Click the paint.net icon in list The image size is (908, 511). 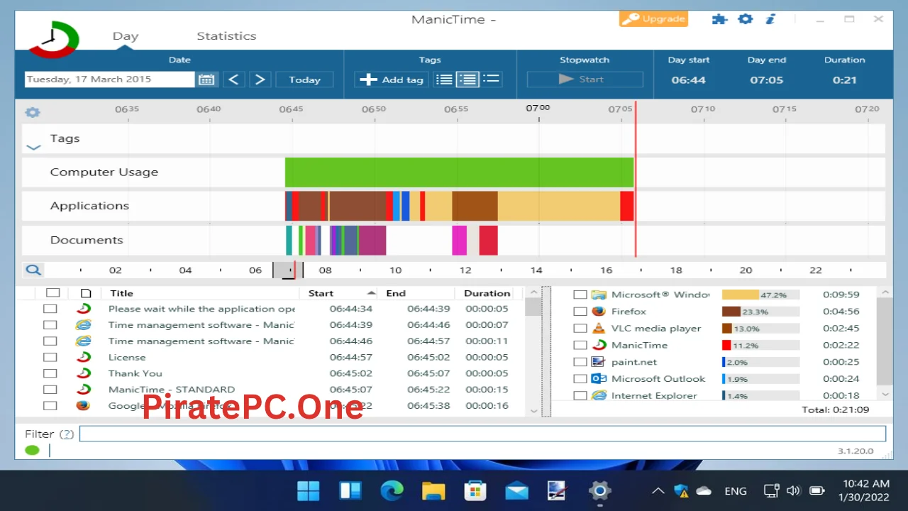[599, 361]
